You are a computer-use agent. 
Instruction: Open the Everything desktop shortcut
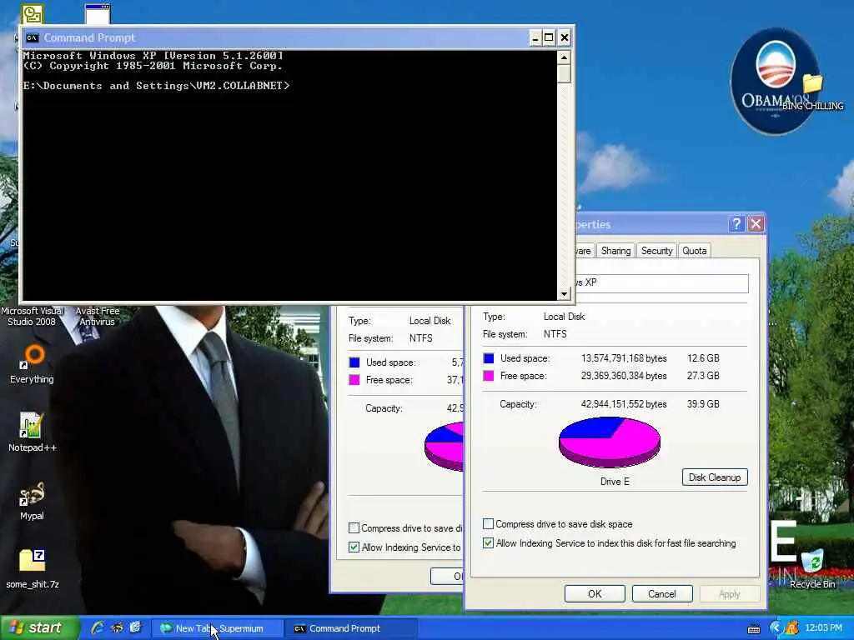pos(32,363)
